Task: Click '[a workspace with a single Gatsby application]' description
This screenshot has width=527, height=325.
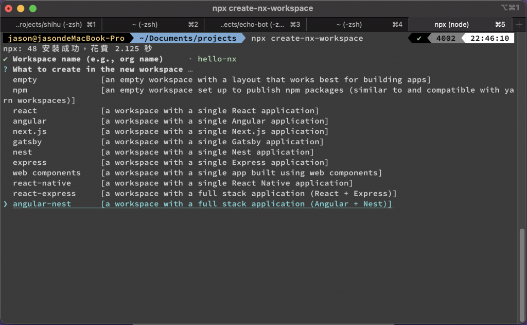Action: (212, 142)
